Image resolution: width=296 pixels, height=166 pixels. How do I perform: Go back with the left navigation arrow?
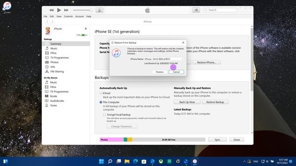pos(47,22)
